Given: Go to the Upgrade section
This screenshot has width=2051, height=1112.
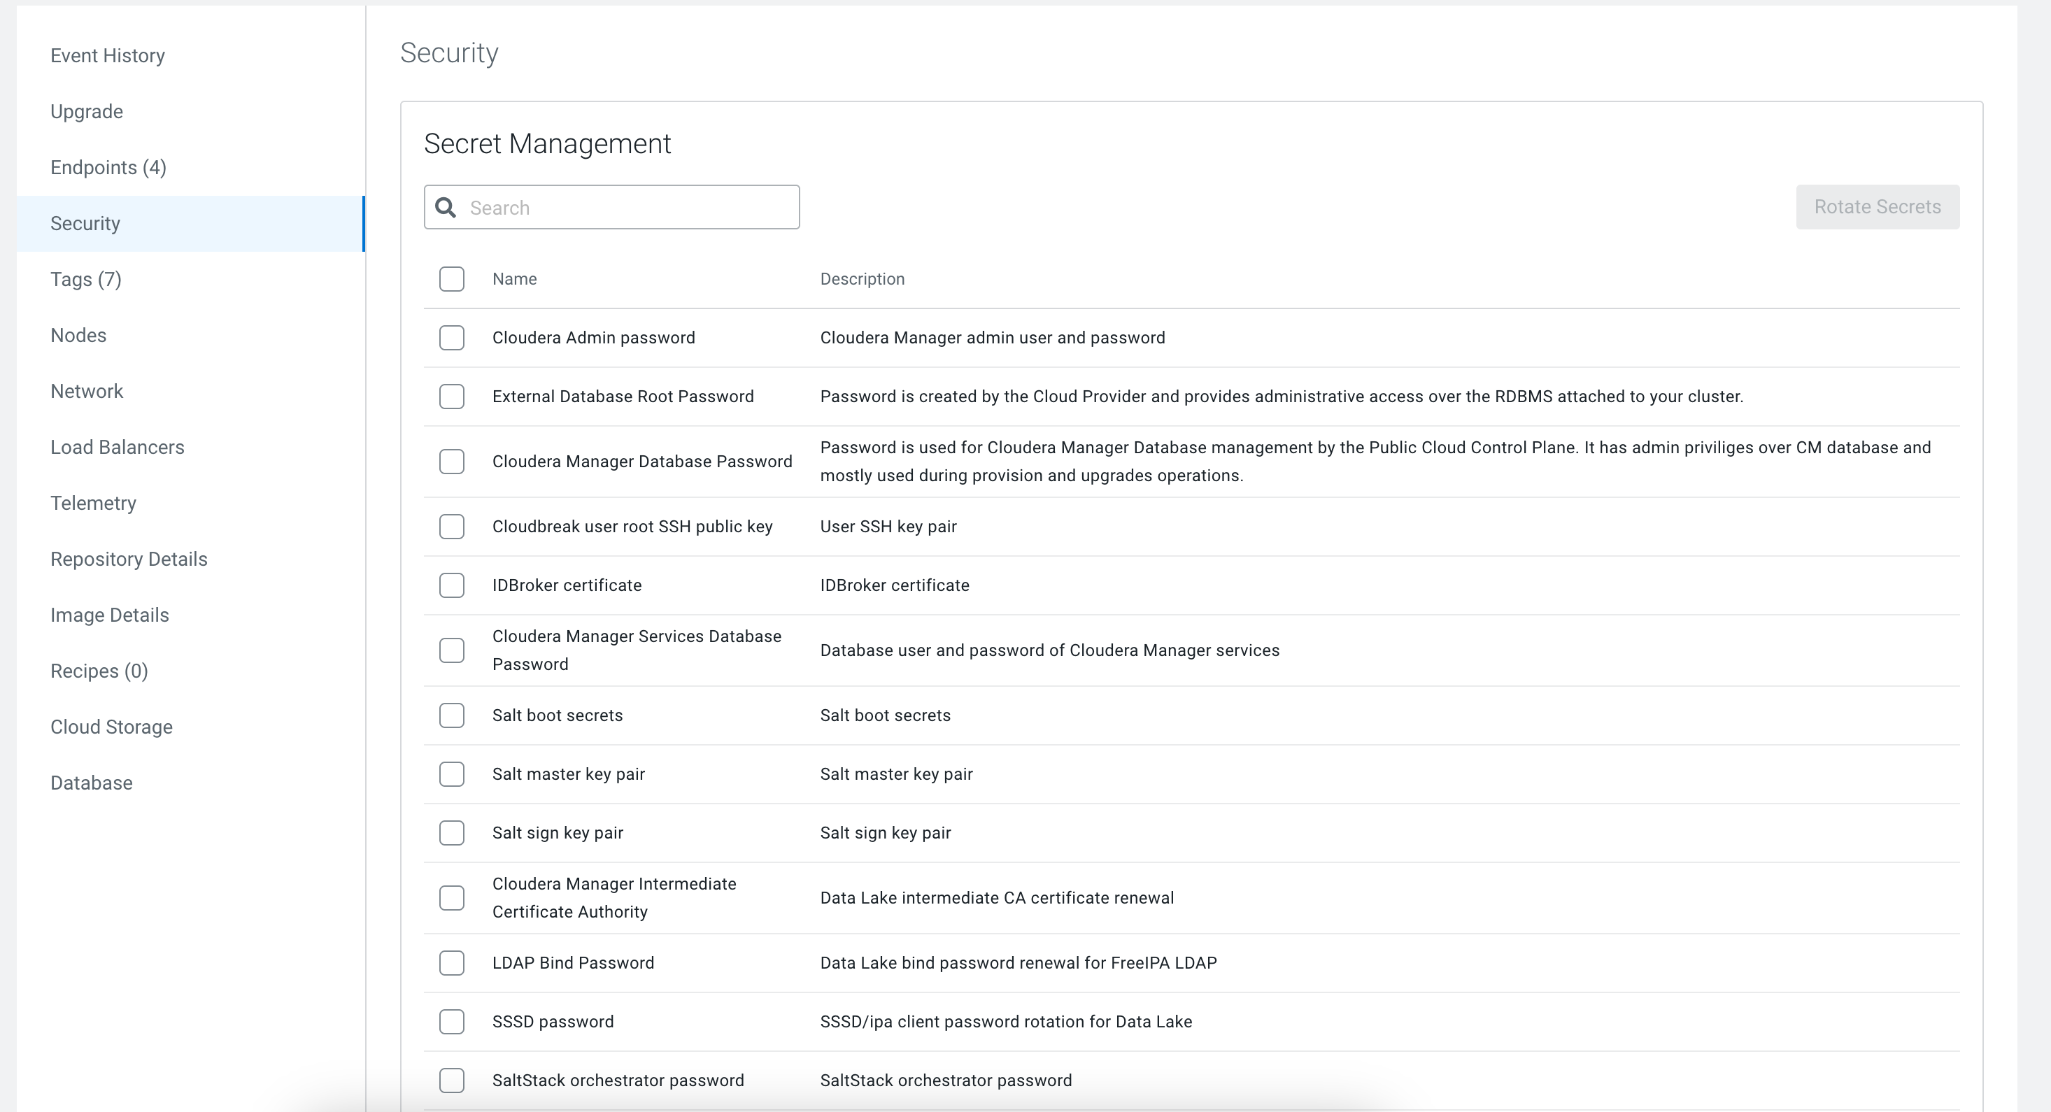Looking at the screenshot, I should (x=87, y=111).
